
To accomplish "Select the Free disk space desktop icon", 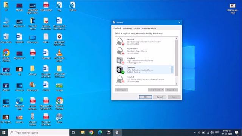I will click(x=33, y=24).
